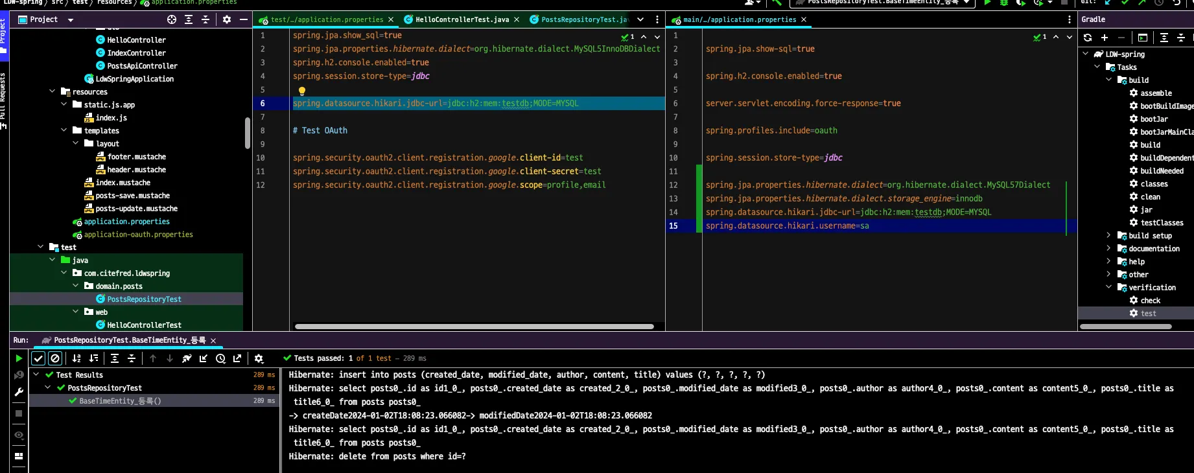The height and width of the screenshot is (473, 1194).
Task: Toggle the show ignored tests button
Action: 55,358
